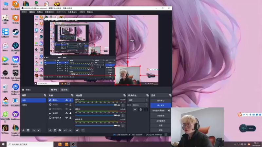Unlock the 显示器采集 source
This screenshot has height=147, width=262.
[x=70, y=118]
